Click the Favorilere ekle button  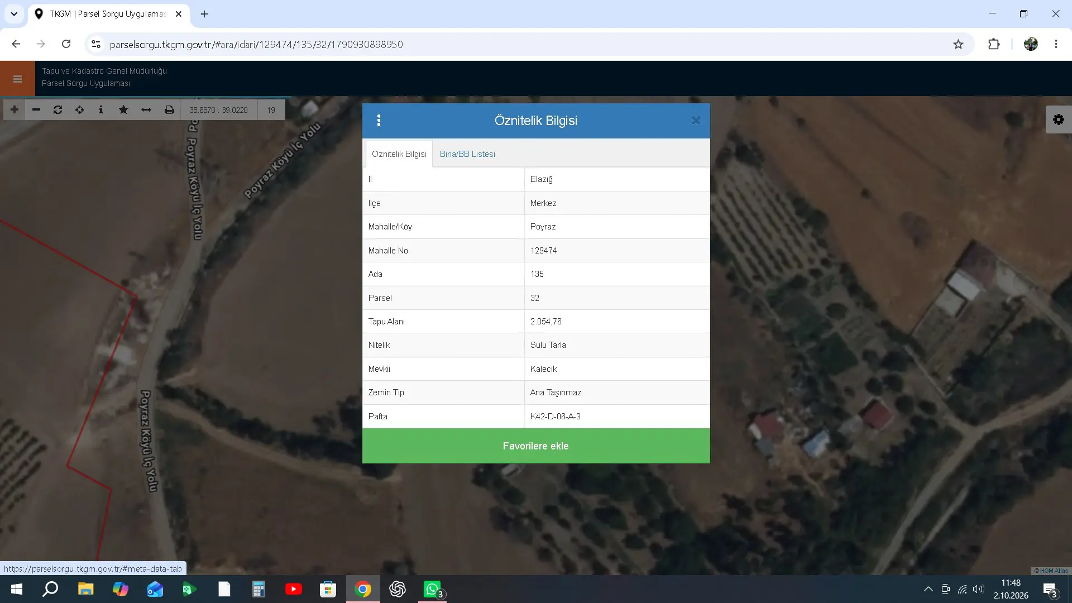[x=536, y=446]
